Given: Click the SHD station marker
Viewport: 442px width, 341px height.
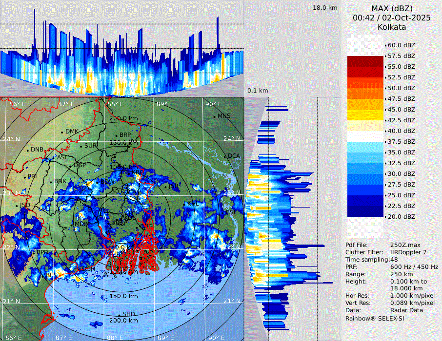Looking at the screenshot, I should [x=119, y=315].
